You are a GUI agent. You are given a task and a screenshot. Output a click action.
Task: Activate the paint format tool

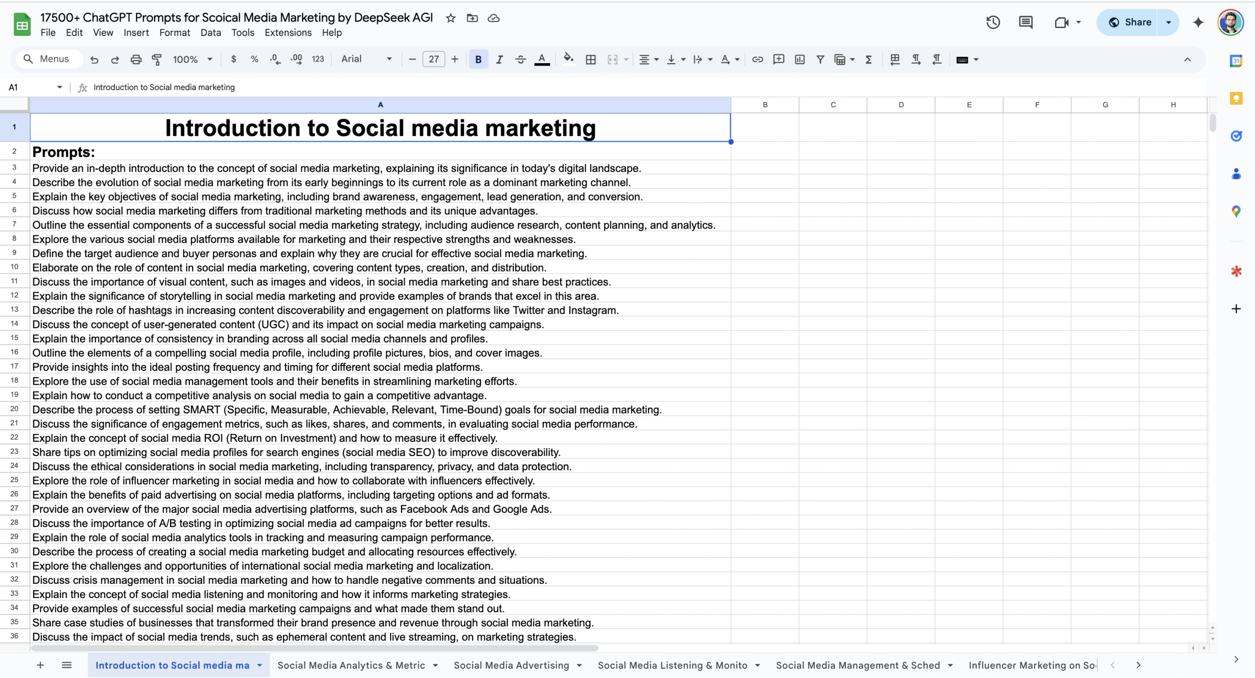pos(156,59)
